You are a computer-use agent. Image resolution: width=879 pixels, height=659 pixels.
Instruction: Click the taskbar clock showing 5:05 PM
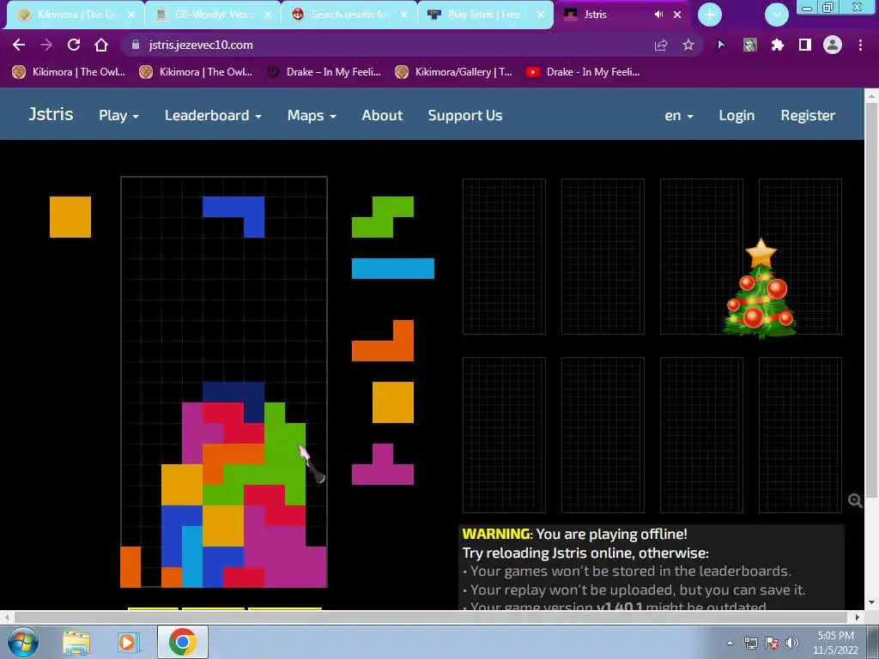point(835,643)
